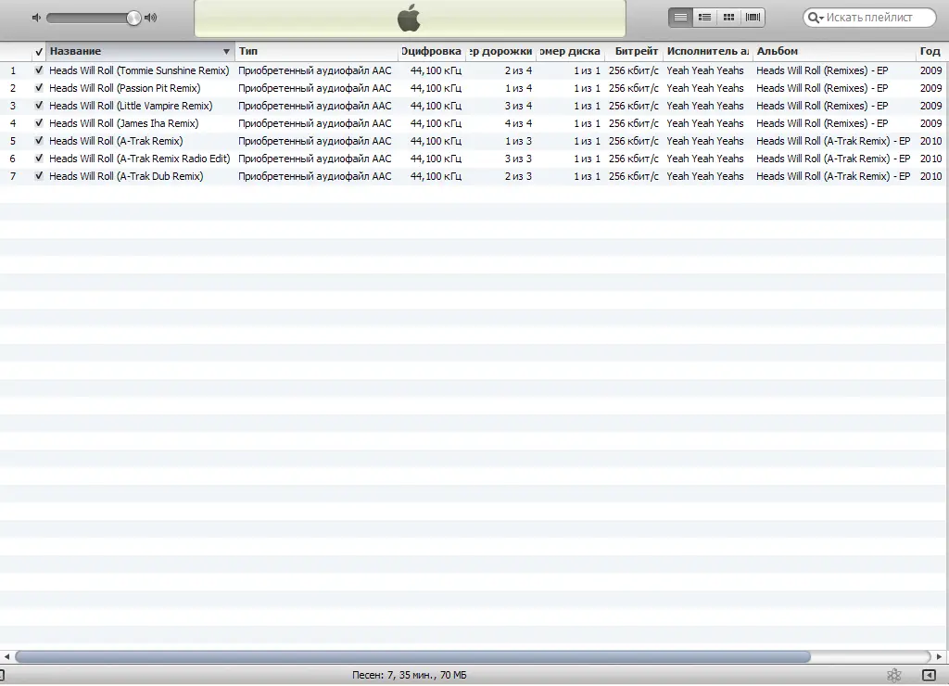Select Heads Will Roll (Passion Pit Remix)
This screenshot has width=949, height=686.
point(124,88)
